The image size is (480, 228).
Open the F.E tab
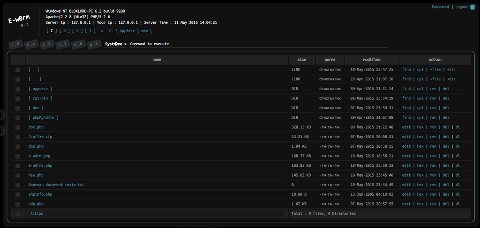point(15,44)
